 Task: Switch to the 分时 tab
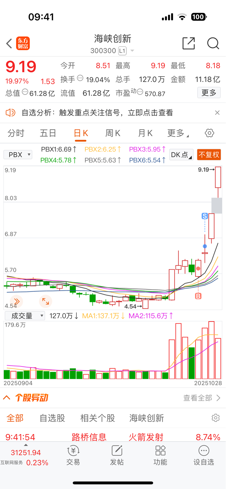click(x=16, y=133)
